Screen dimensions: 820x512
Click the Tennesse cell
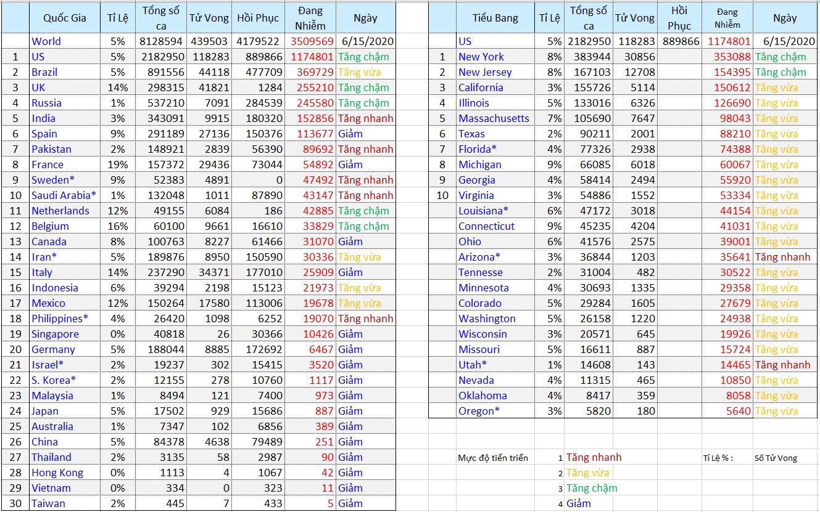[x=495, y=272]
